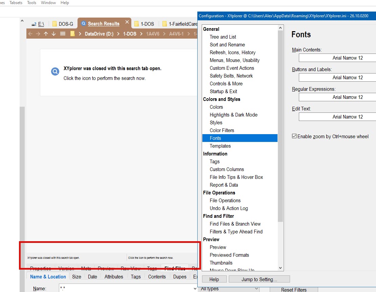Image resolution: width=376 pixels, height=292 pixels.
Task: Open the Name field dropdown arrow
Action: pos(194,289)
